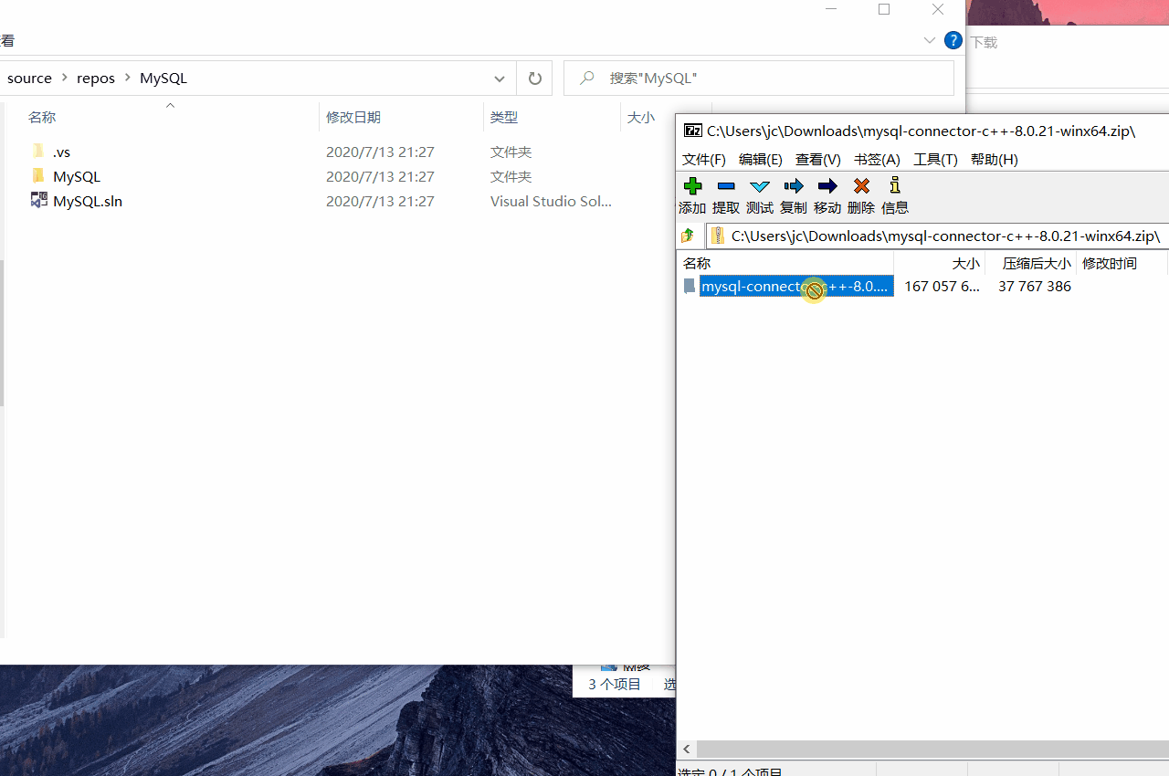The height and width of the screenshot is (776, 1169).
Task: Click the Explorer left pane vertical scrollbar
Action: (2, 333)
